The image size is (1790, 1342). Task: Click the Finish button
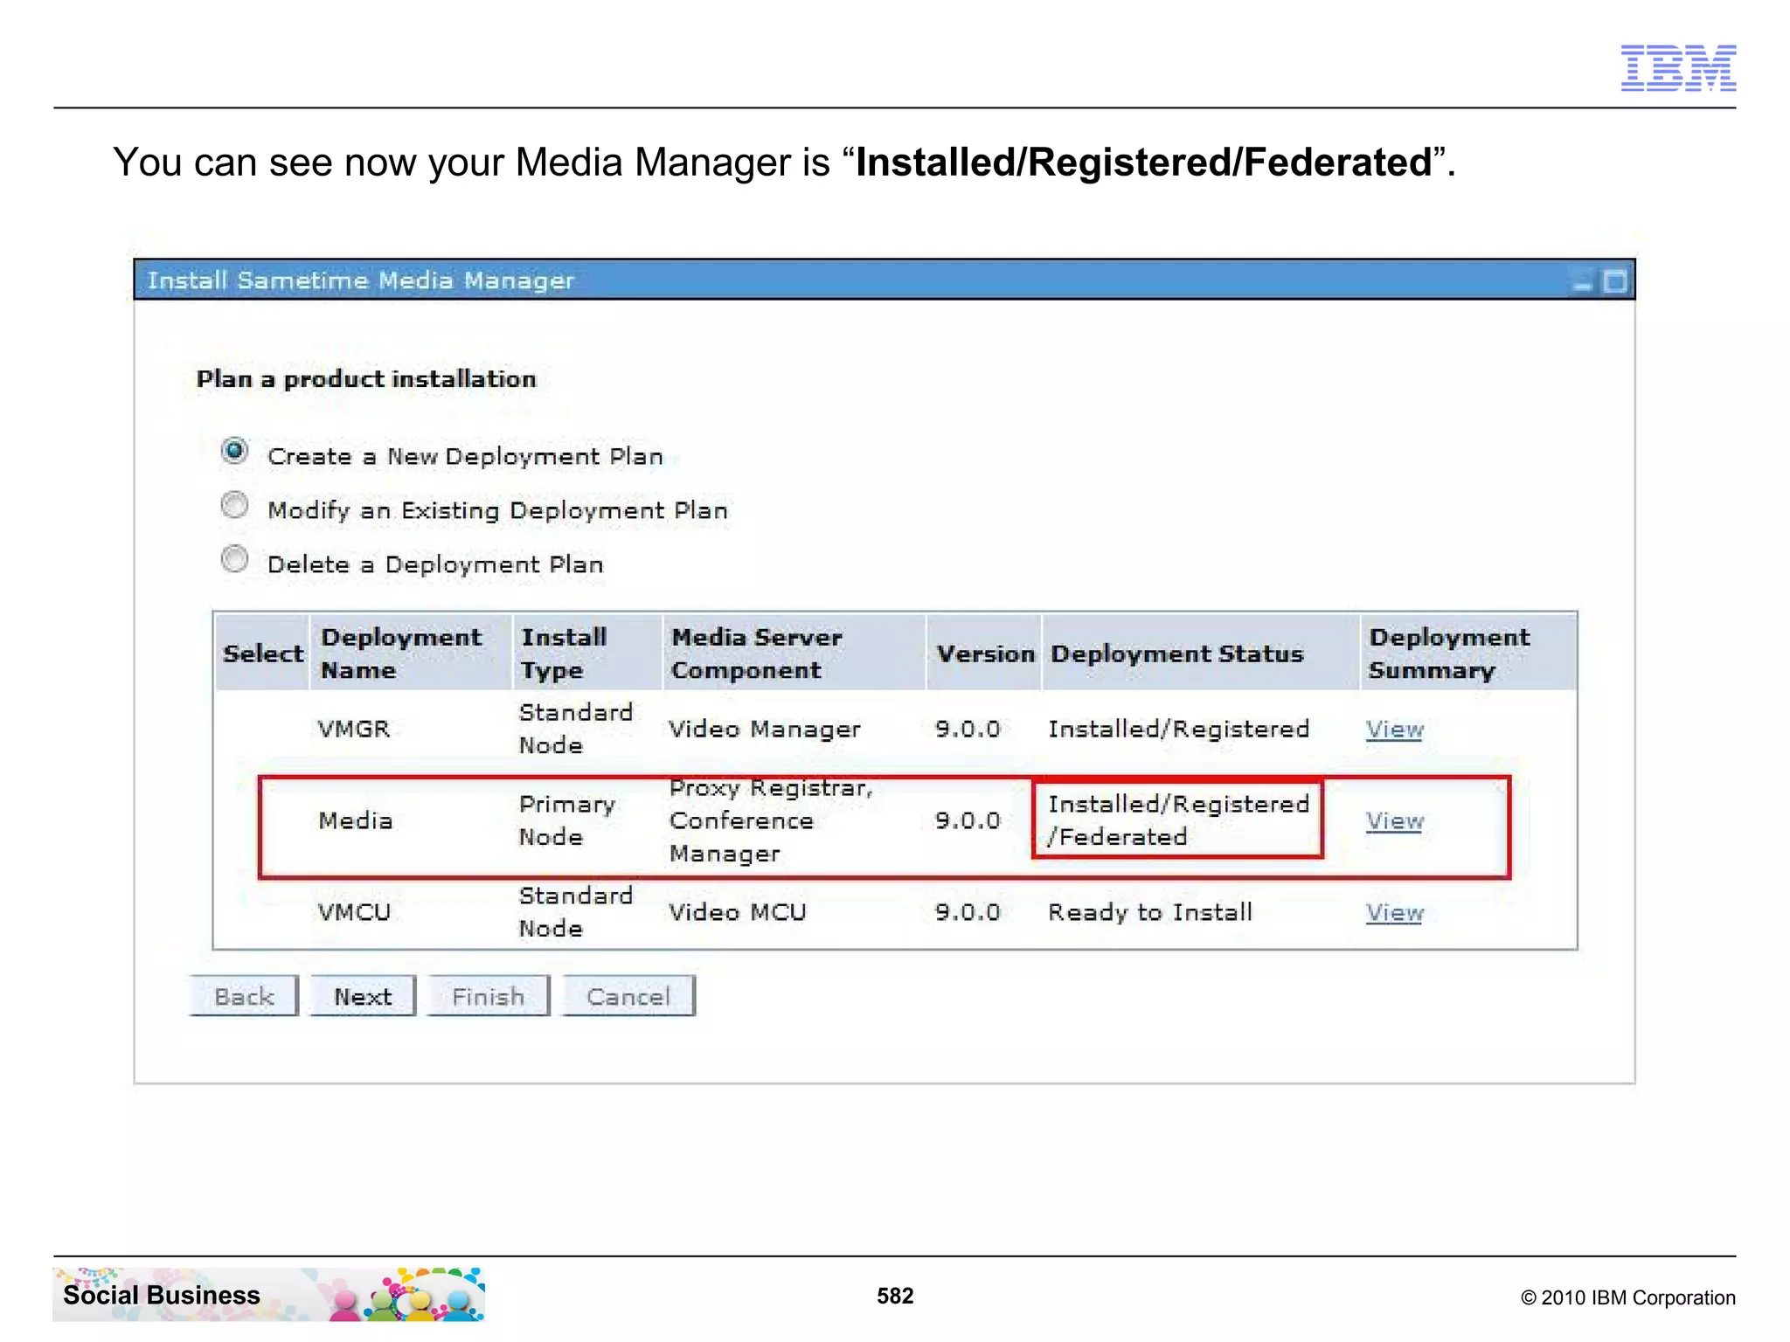pos(489,997)
